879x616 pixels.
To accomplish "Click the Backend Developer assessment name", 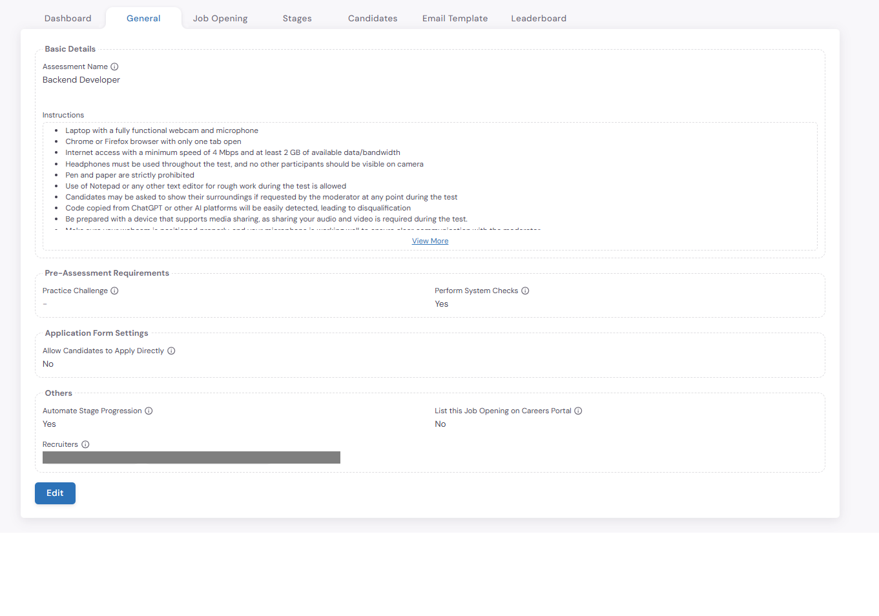I will pyautogui.click(x=81, y=80).
